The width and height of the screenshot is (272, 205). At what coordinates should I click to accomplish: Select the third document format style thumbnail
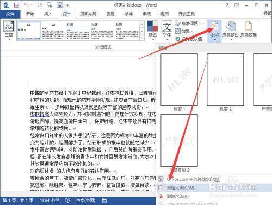coord(78,31)
